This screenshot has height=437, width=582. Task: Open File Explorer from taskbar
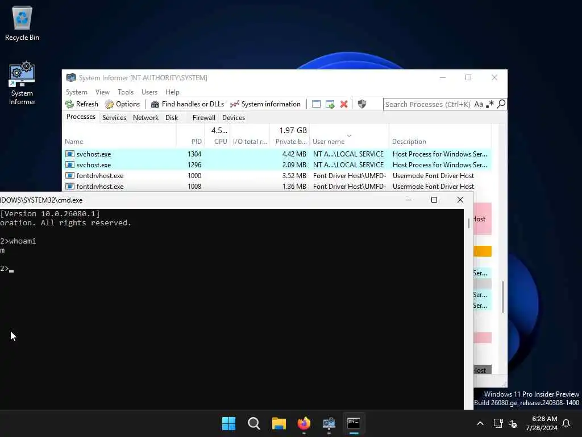point(278,423)
